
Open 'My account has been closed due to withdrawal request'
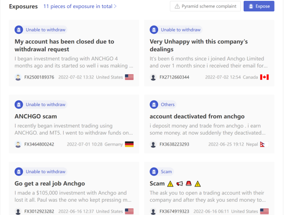(64, 45)
